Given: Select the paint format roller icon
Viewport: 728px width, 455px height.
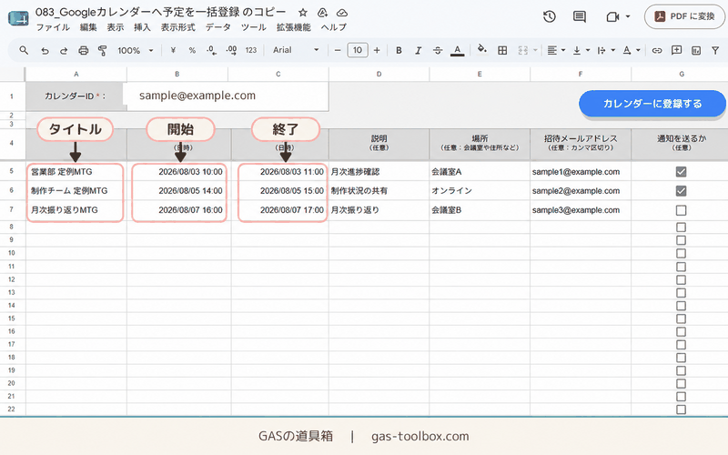Looking at the screenshot, I should (103, 50).
